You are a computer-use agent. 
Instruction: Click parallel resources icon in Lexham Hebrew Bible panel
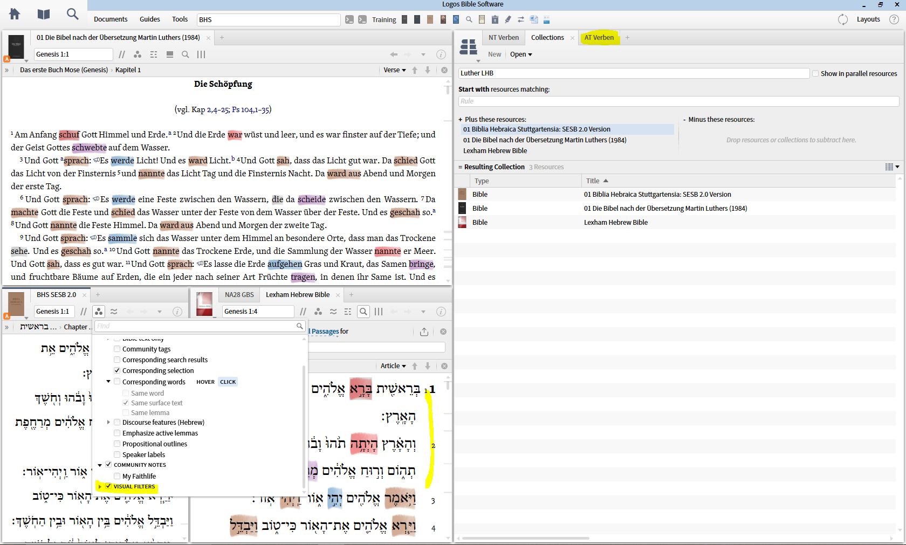coord(303,312)
